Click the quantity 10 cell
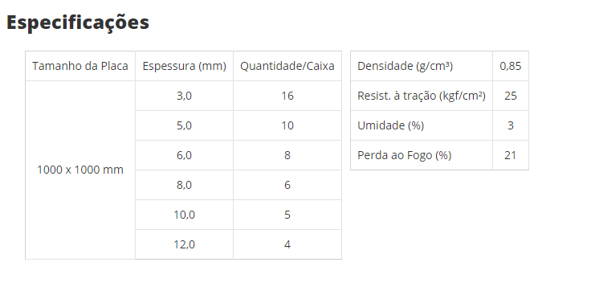 pos(287,125)
